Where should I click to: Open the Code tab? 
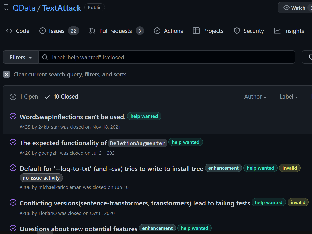tap(18, 31)
